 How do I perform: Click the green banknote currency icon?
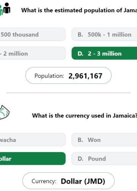pos(4,113)
